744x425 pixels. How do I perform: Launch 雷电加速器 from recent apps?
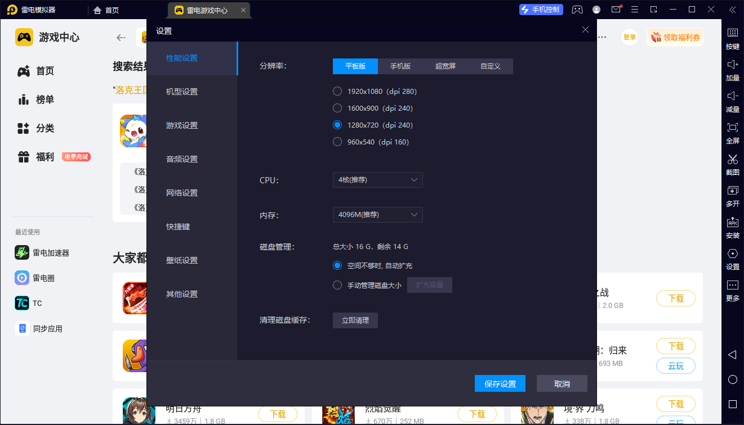(x=42, y=253)
